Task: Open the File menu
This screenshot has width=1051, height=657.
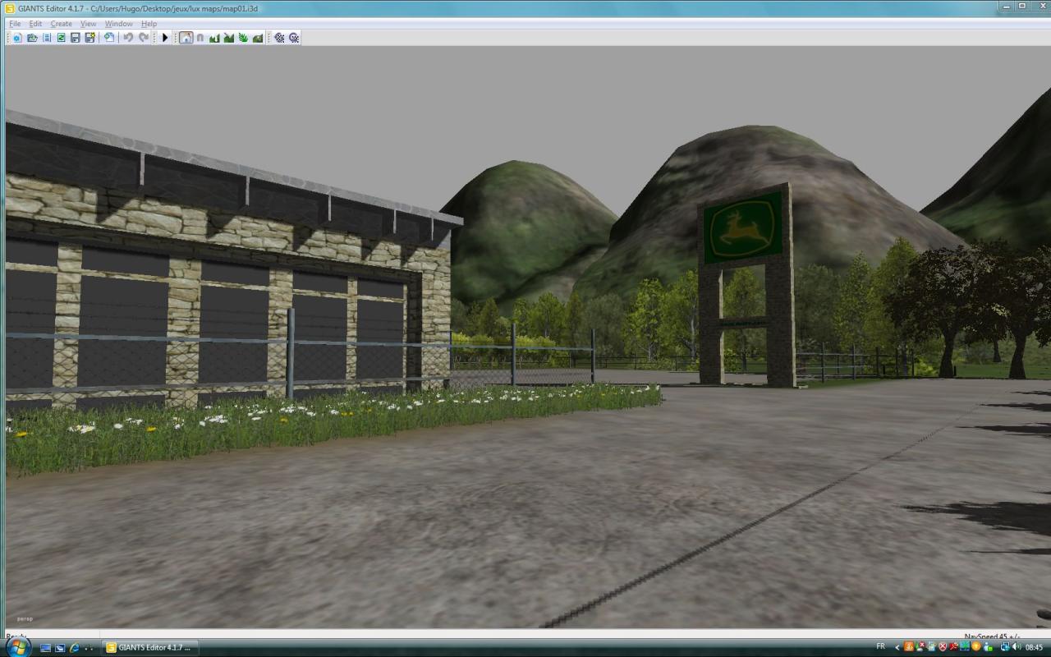Action: pyautogui.click(x=15, y=24)
